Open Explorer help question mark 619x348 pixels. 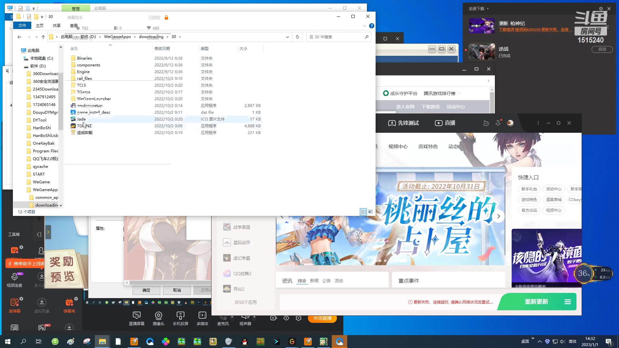[372, 26]
